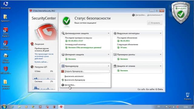Screen dimensions: 194x109
Task: Click the Windows Start orb
Action: 4,107
